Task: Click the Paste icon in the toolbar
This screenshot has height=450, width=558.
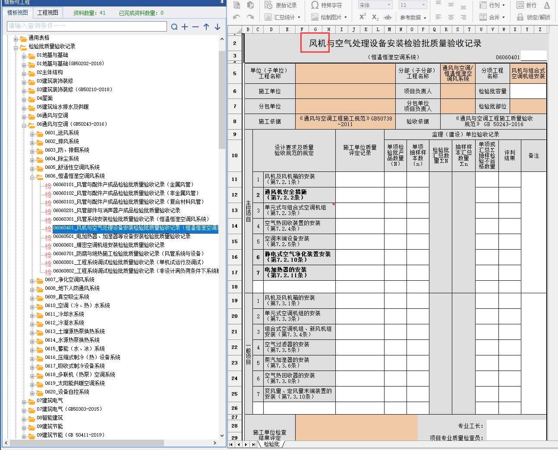Action: click(250, 5)
